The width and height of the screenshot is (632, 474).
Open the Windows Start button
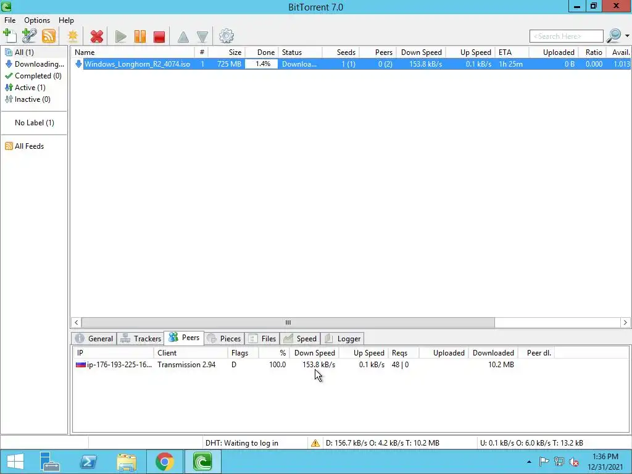click(x=15, y=462)
